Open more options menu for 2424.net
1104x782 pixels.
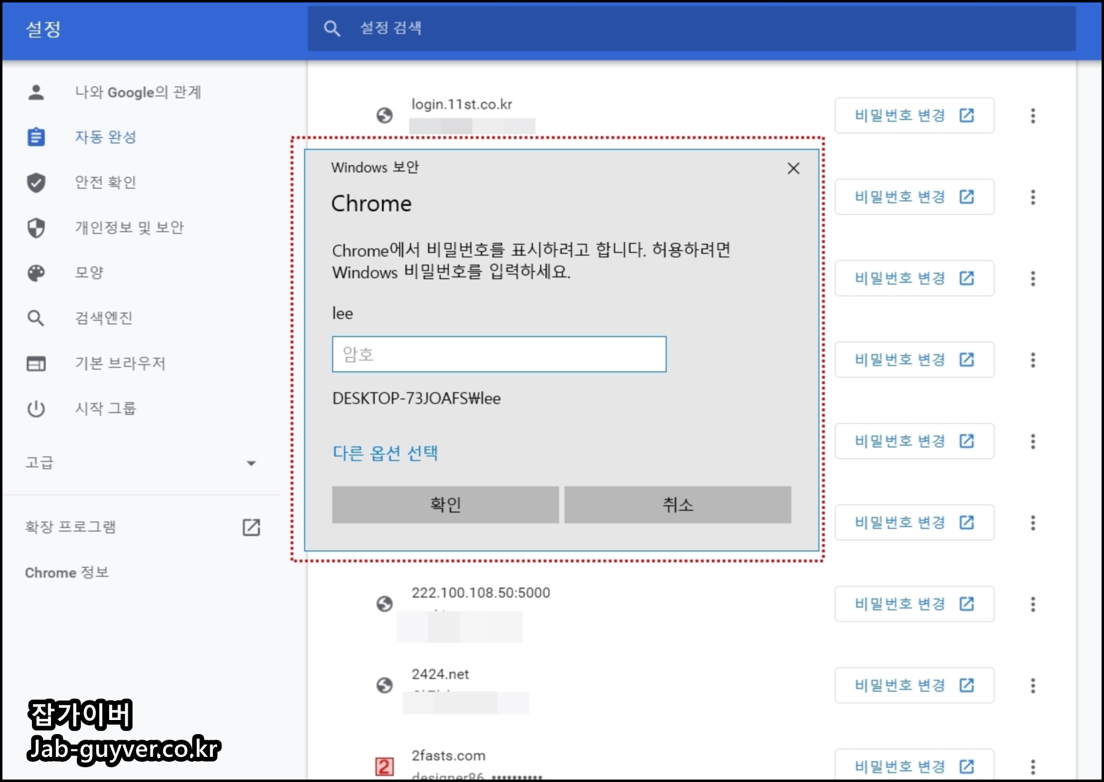click(x=1033, y=685)
